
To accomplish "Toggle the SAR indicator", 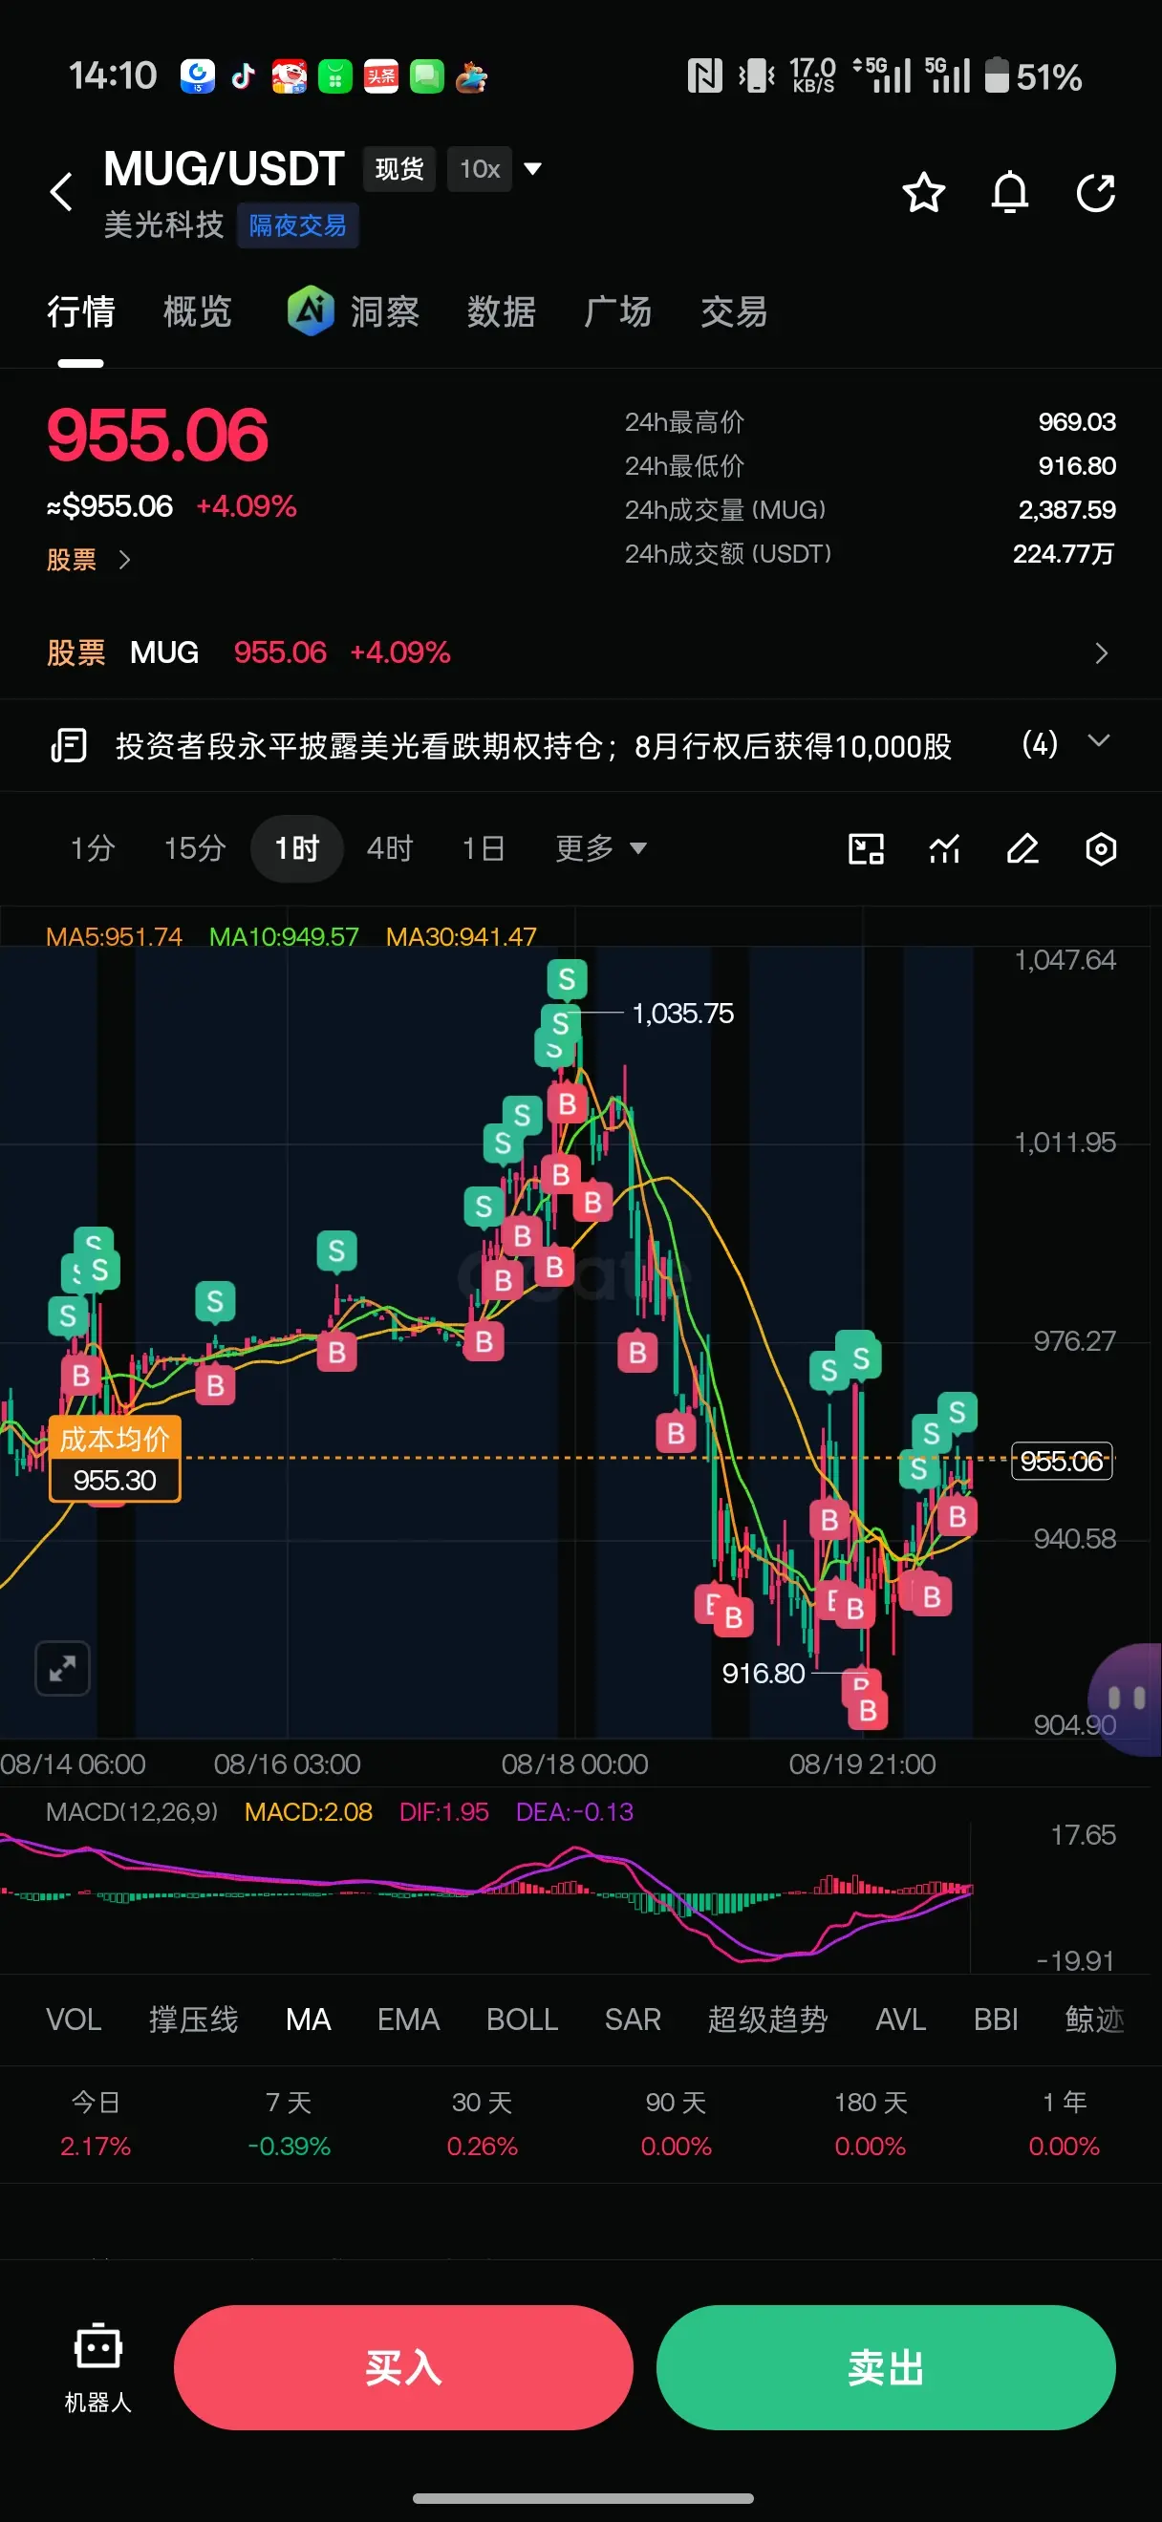I will (x=633, y=2019).
